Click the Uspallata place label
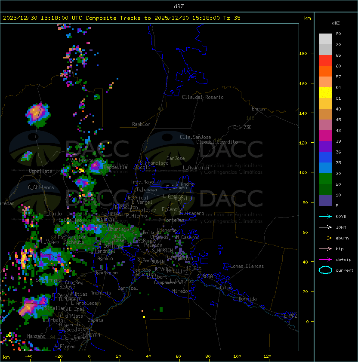Image resolution: width=358 pixels, height=362 pixels. coord(40,171)
